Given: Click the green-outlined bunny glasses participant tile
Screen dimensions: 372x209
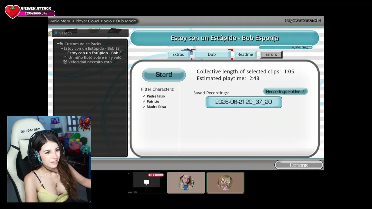Looking at the screenshot, I should (225, 183).
